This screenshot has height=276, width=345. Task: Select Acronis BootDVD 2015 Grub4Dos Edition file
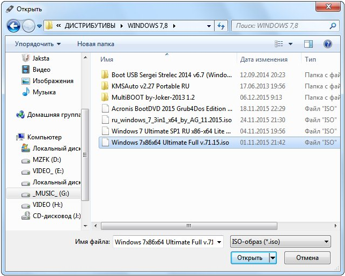172,109
